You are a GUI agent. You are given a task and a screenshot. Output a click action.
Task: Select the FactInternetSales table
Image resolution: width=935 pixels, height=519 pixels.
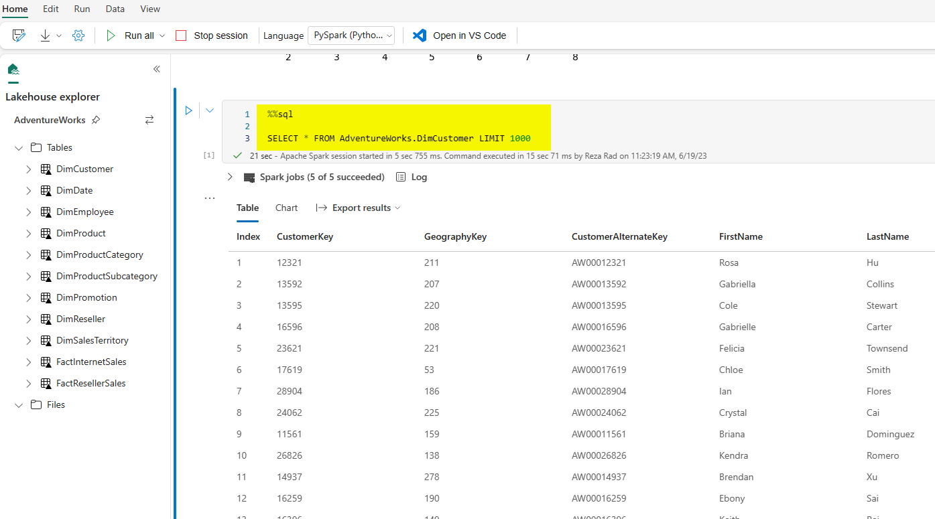[x=91, y=362]
